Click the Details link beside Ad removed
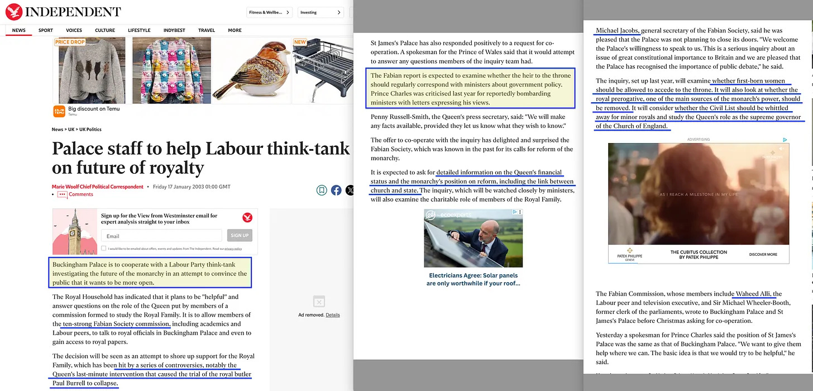Image resolution: width=813 pixels, height=391 pixels. (333, 315)
